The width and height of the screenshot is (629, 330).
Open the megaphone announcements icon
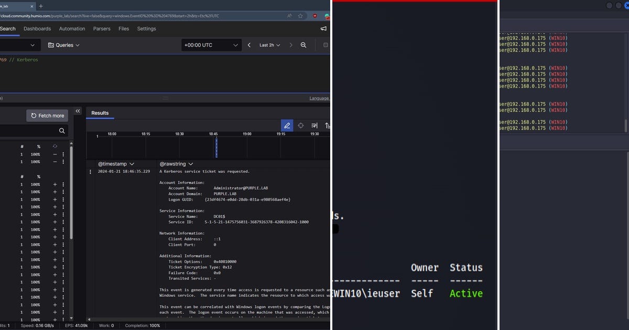pyautogui.click(x=323, y=29)
